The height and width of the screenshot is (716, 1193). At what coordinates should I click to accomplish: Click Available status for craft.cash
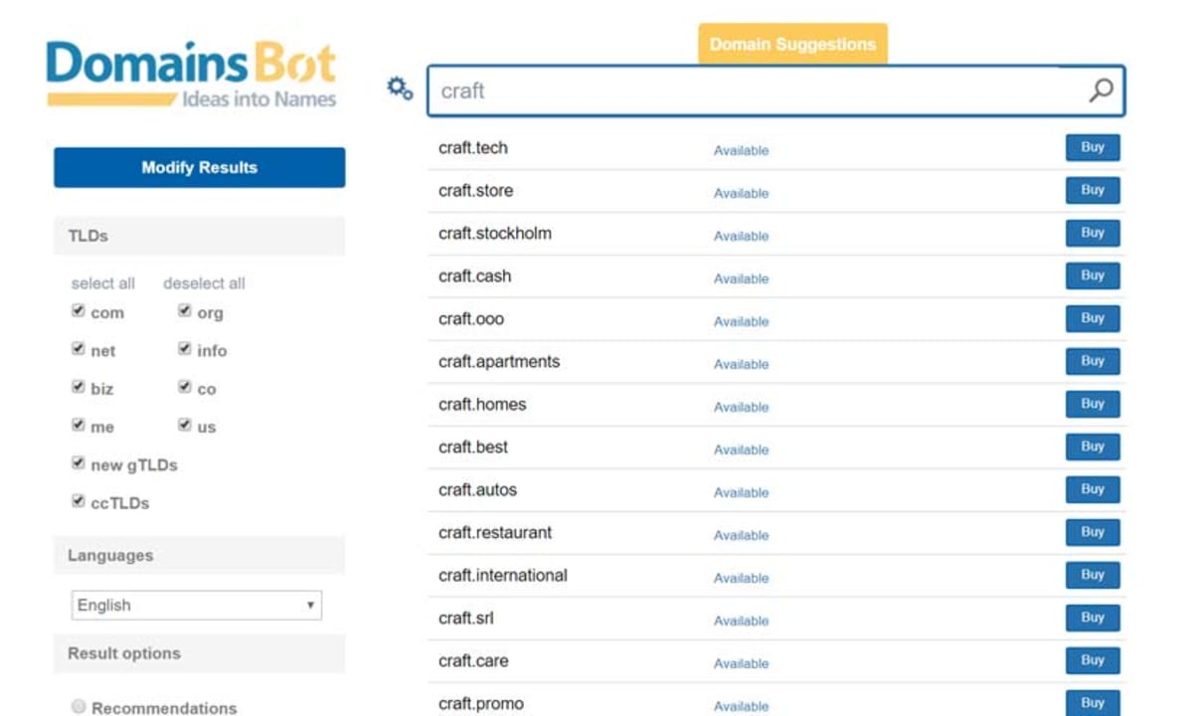[742, 278]
